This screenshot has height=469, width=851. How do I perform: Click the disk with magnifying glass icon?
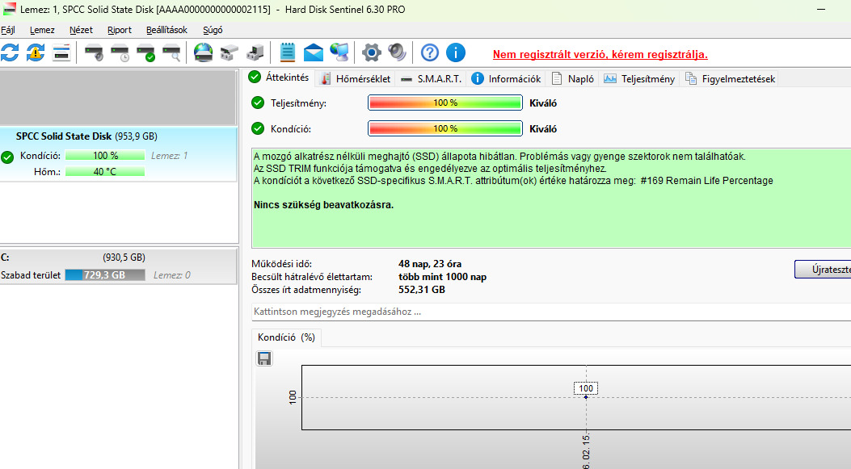click(172, 52)
